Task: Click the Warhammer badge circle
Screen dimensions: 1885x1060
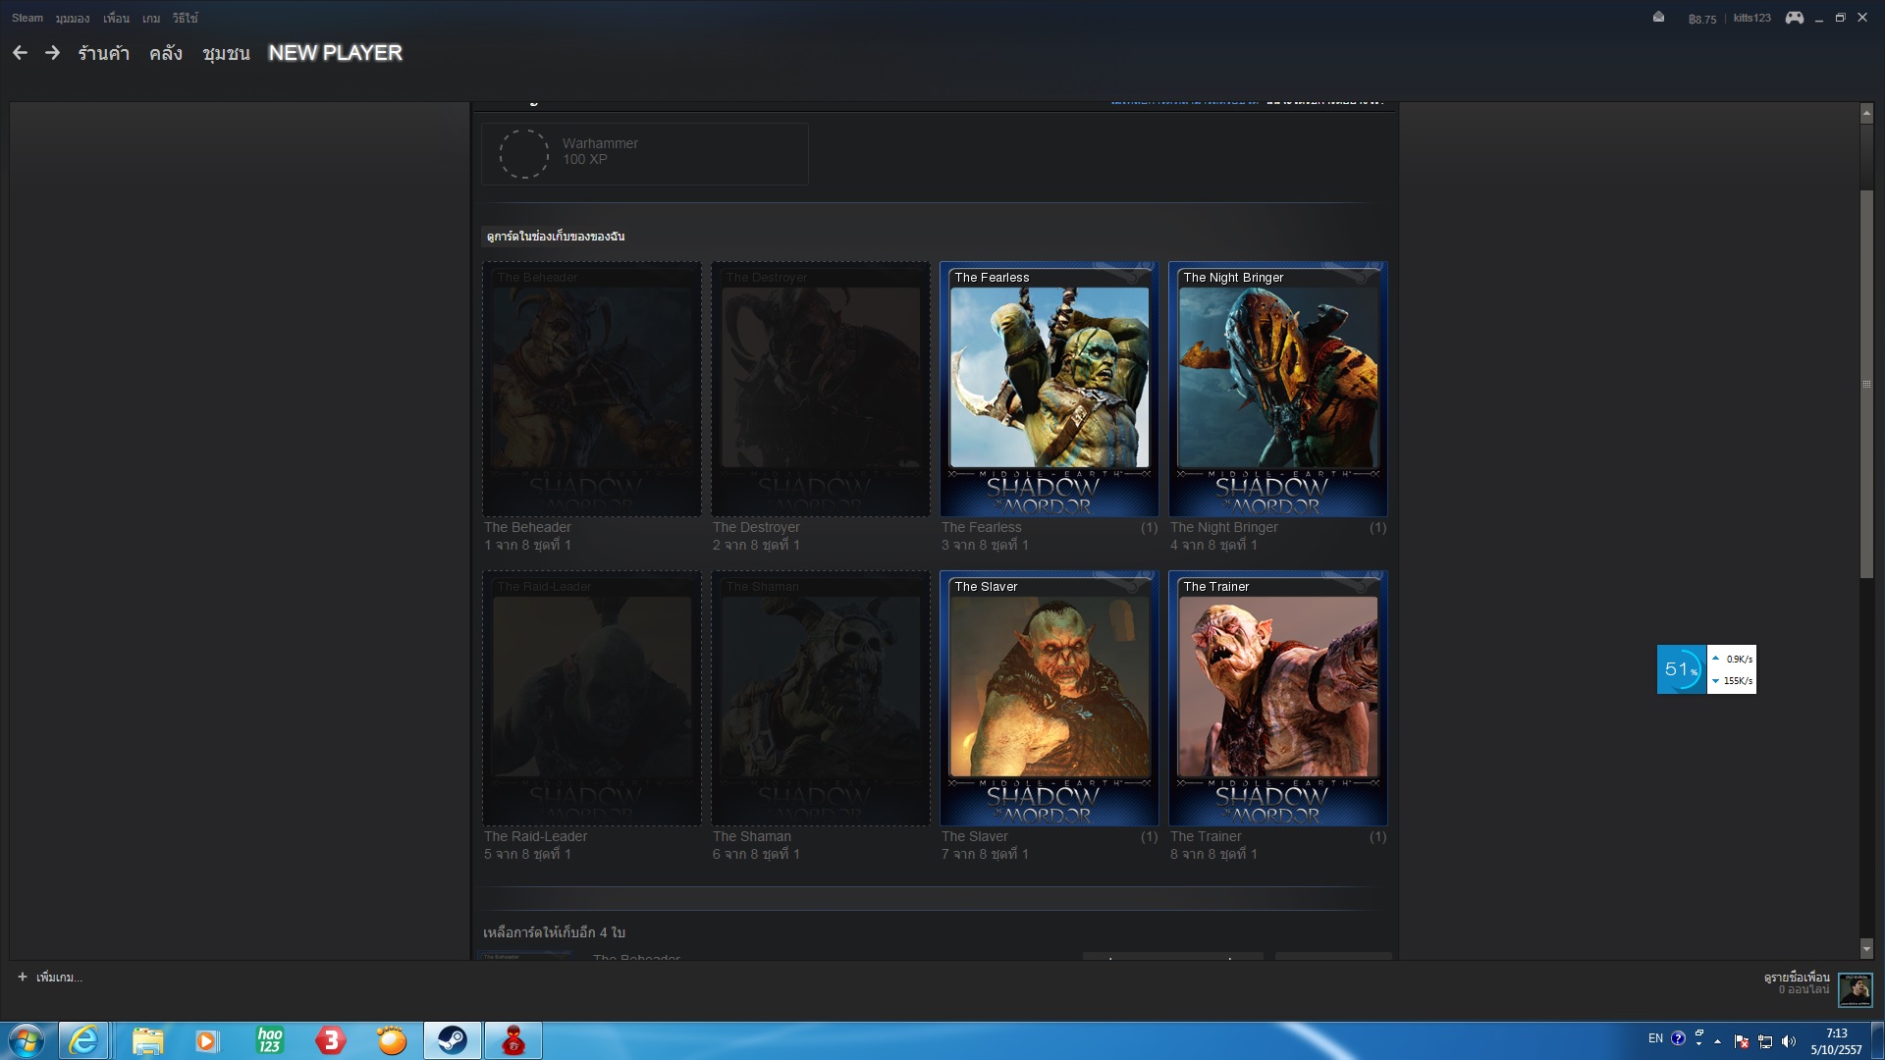Action: click(x=523, y=154)
